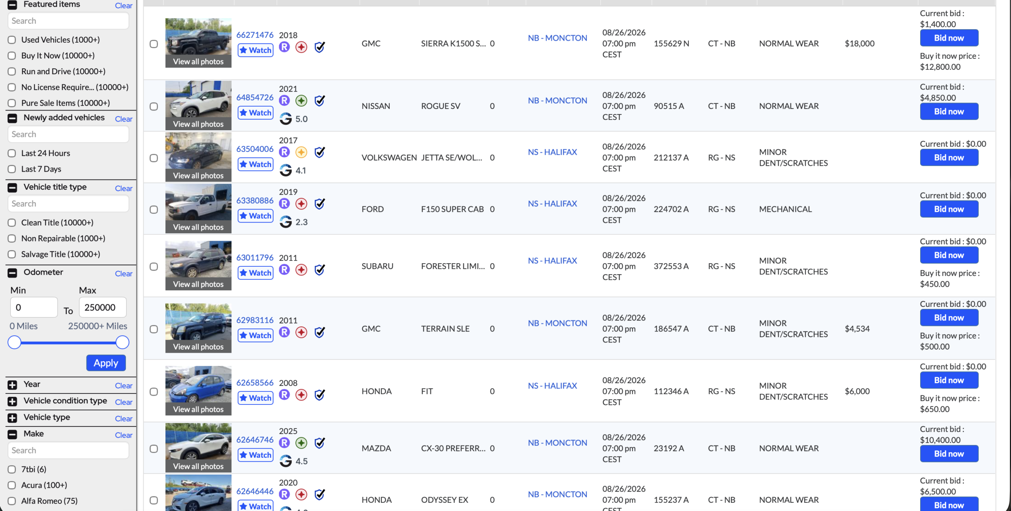
Task: Click Google rating icon on Mazda CX-30 row
Action: (x=286, y=461)
